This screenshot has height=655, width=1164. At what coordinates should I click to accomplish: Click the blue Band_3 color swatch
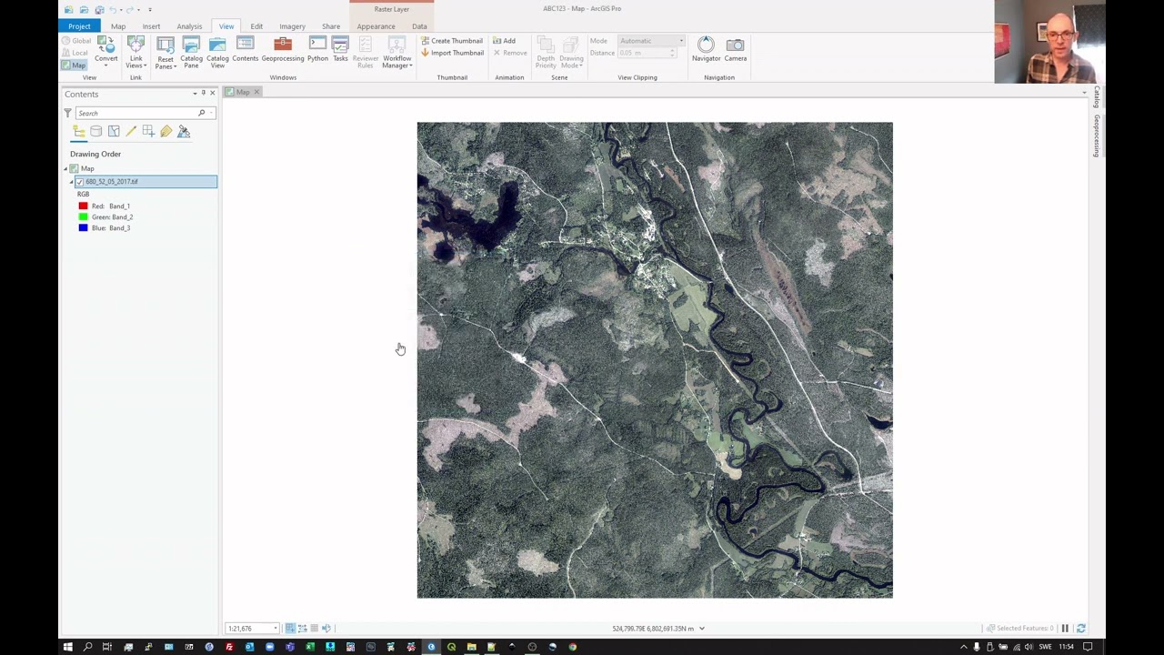pyautogui.click(x=83, y=228)
